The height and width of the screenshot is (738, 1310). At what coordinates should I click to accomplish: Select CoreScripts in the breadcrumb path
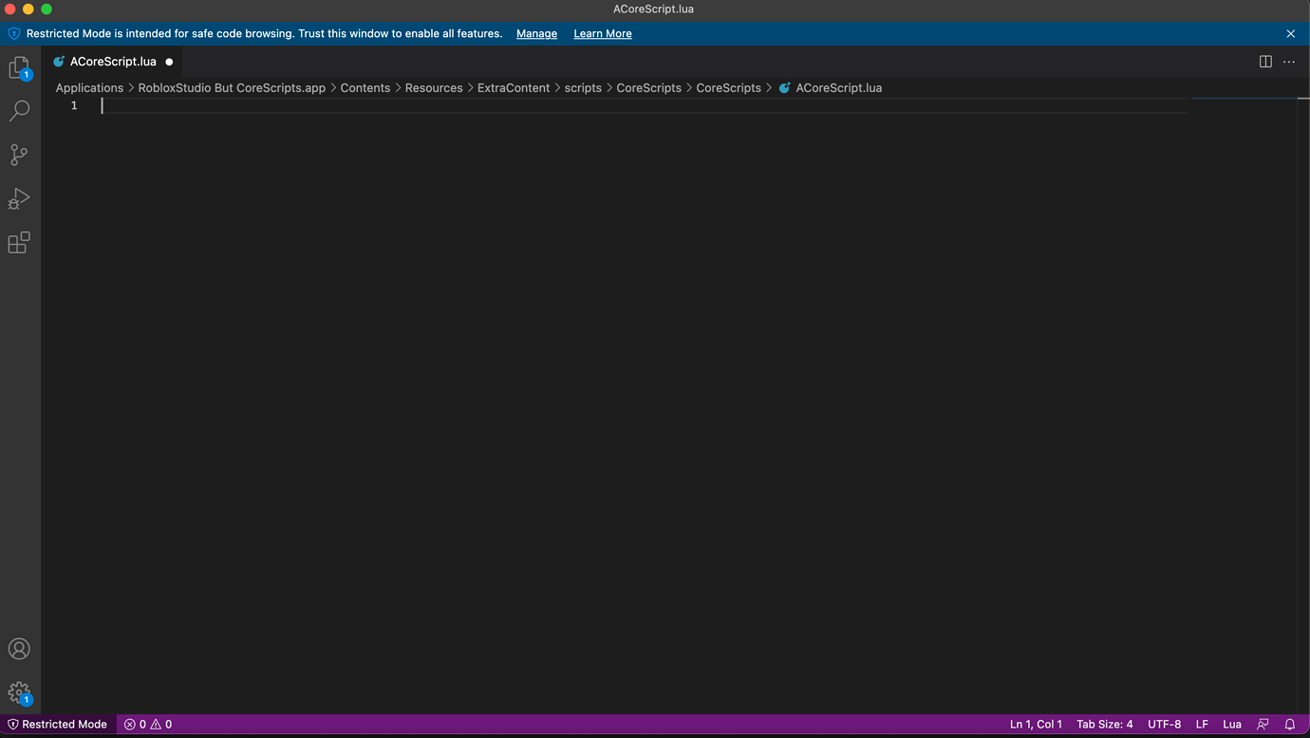[728, 87]
